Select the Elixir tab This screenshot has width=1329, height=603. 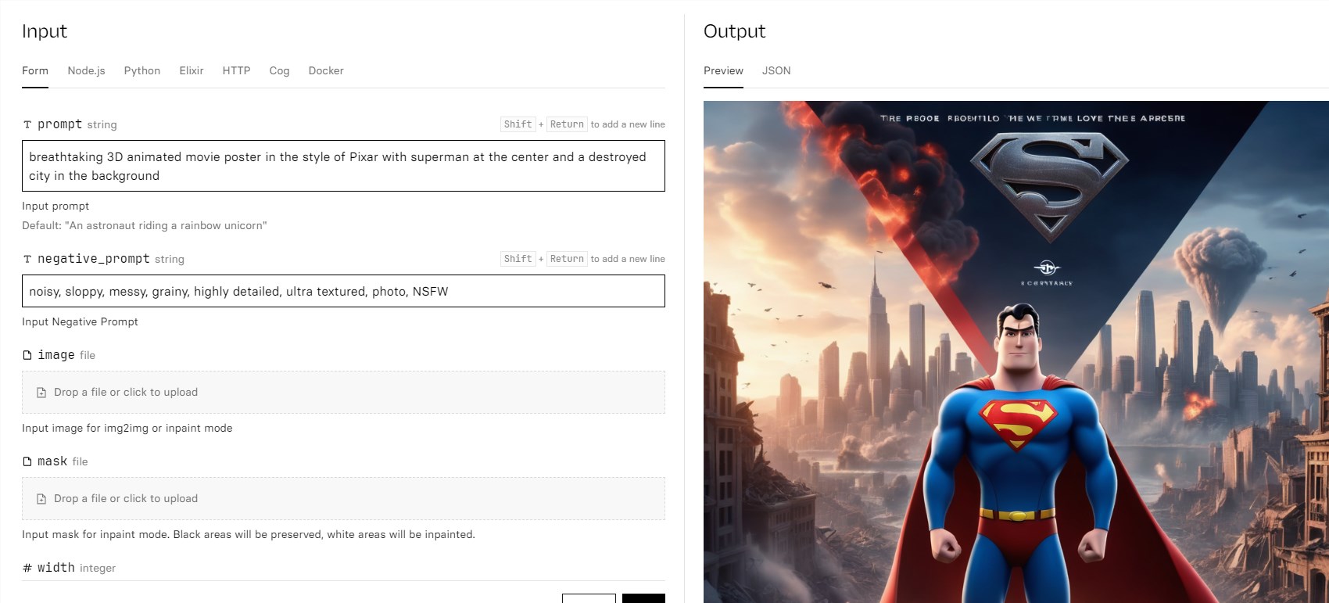192,70
